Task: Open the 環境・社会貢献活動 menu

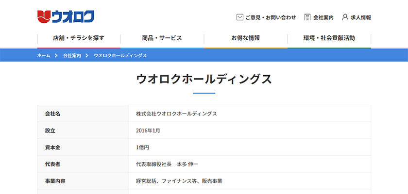Action: pos(329,38)
